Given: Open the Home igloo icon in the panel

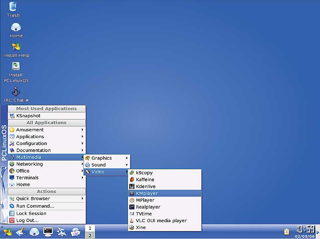Looking at the screenshot, I should (x=34, y=232).
